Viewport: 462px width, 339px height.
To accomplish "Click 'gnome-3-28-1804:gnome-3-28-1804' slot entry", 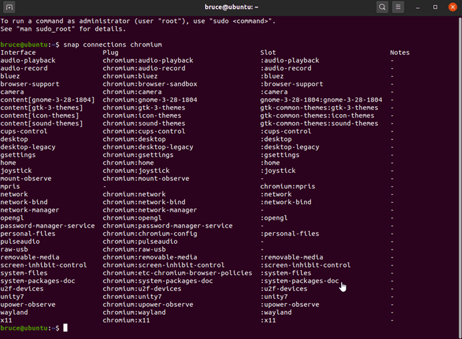I will (321, 100).
